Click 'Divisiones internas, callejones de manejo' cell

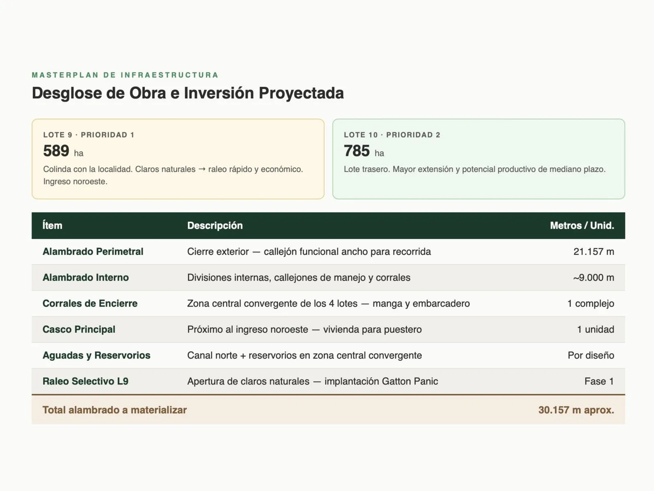coord(299,277)
